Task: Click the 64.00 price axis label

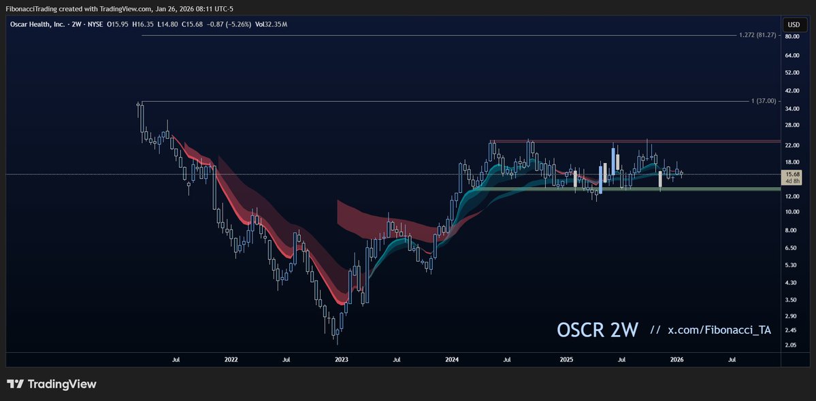Action: 792,55
